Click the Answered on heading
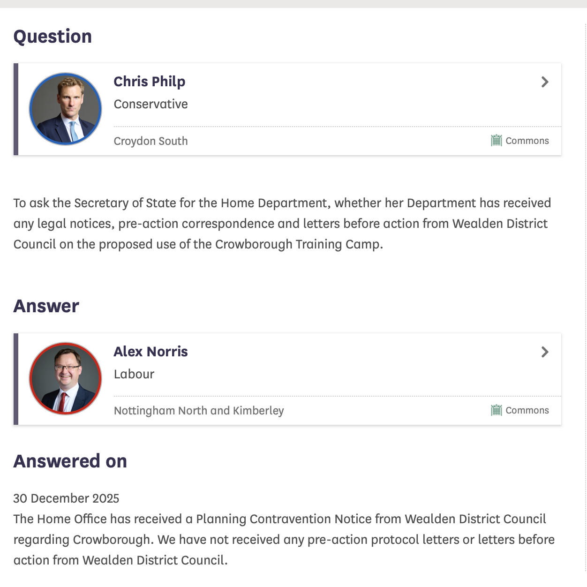 pos(70,461)
